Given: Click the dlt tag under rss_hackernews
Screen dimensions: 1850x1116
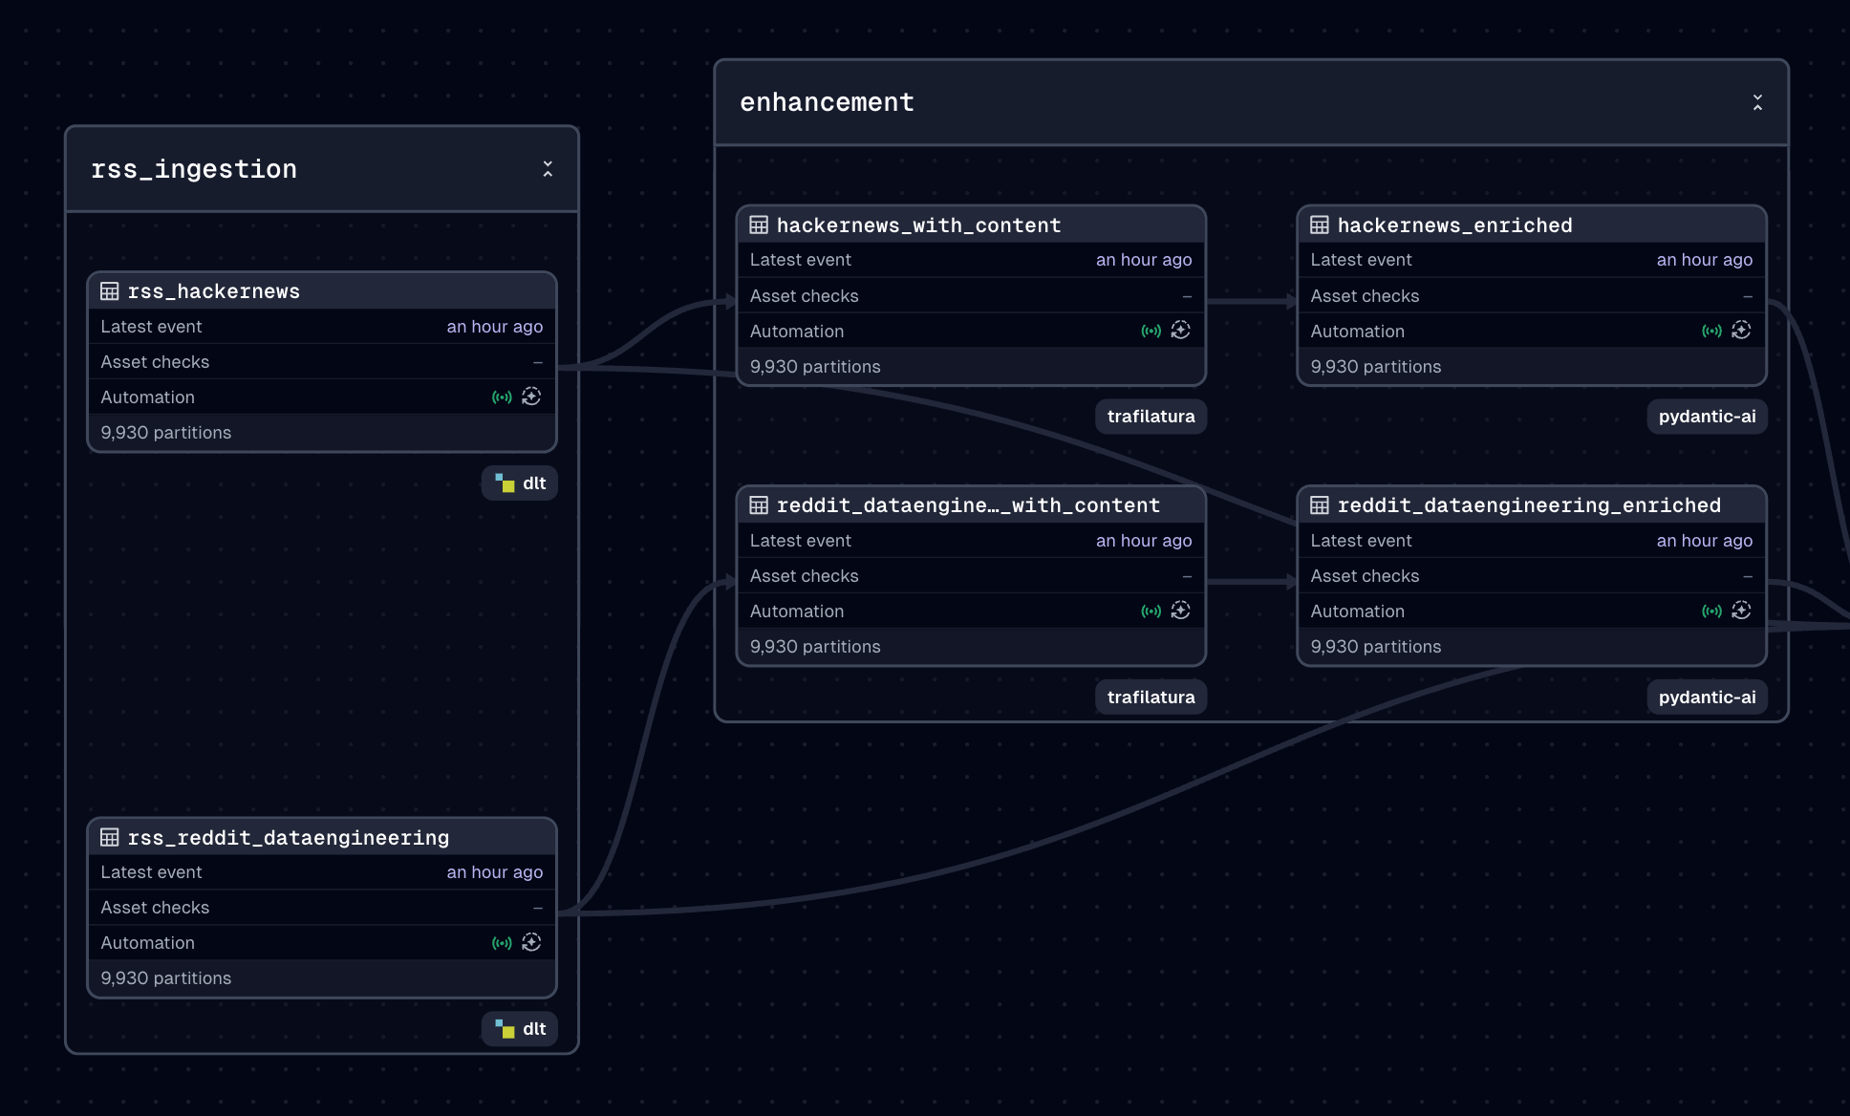Looking at the screenshot, I should [x=520, y=483].
